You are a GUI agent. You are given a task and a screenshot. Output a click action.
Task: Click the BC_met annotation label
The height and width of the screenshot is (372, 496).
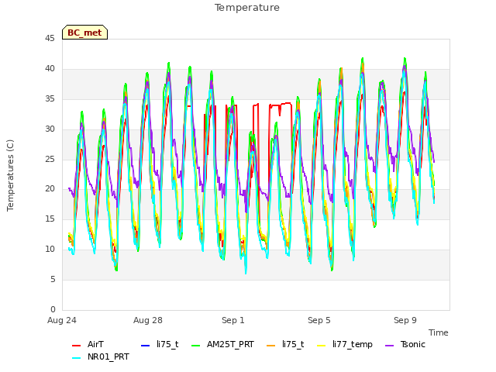coord(84,33)
